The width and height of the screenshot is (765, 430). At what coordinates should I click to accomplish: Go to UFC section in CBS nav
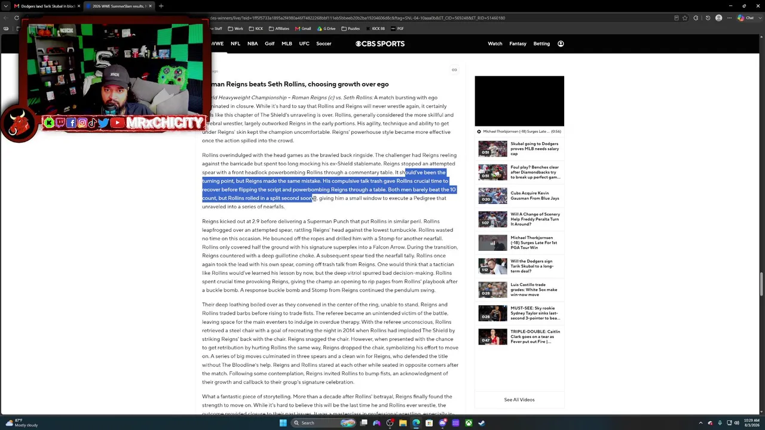[x=304, y=44]
